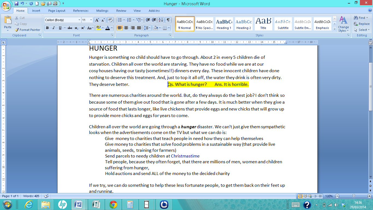This screenshot has width=373, height=210.
Task: Click the Words: 405 word count
Action: (31, 196)
